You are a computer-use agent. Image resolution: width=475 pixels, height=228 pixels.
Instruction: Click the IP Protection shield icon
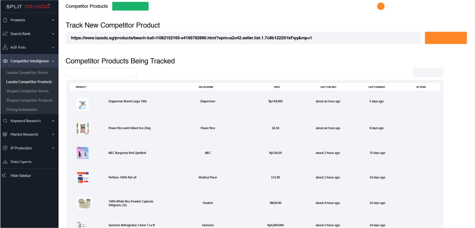point(5,148)
